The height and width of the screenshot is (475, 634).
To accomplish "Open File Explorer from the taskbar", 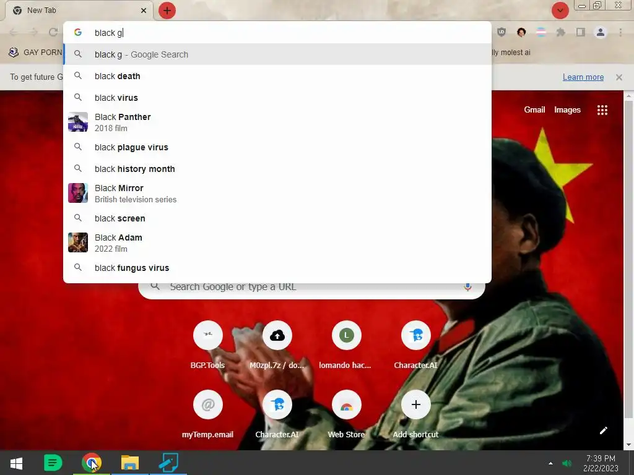I will (x=130, y=463).
